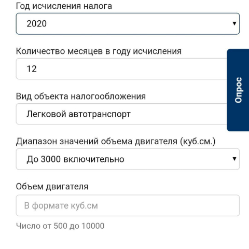Select the 2020 value text in the year box
Viewport: 249px width, 249px height.
[x=37, y=24]
